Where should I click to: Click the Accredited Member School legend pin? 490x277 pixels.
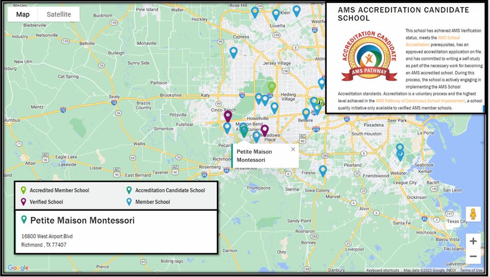(x=23, y=190)
